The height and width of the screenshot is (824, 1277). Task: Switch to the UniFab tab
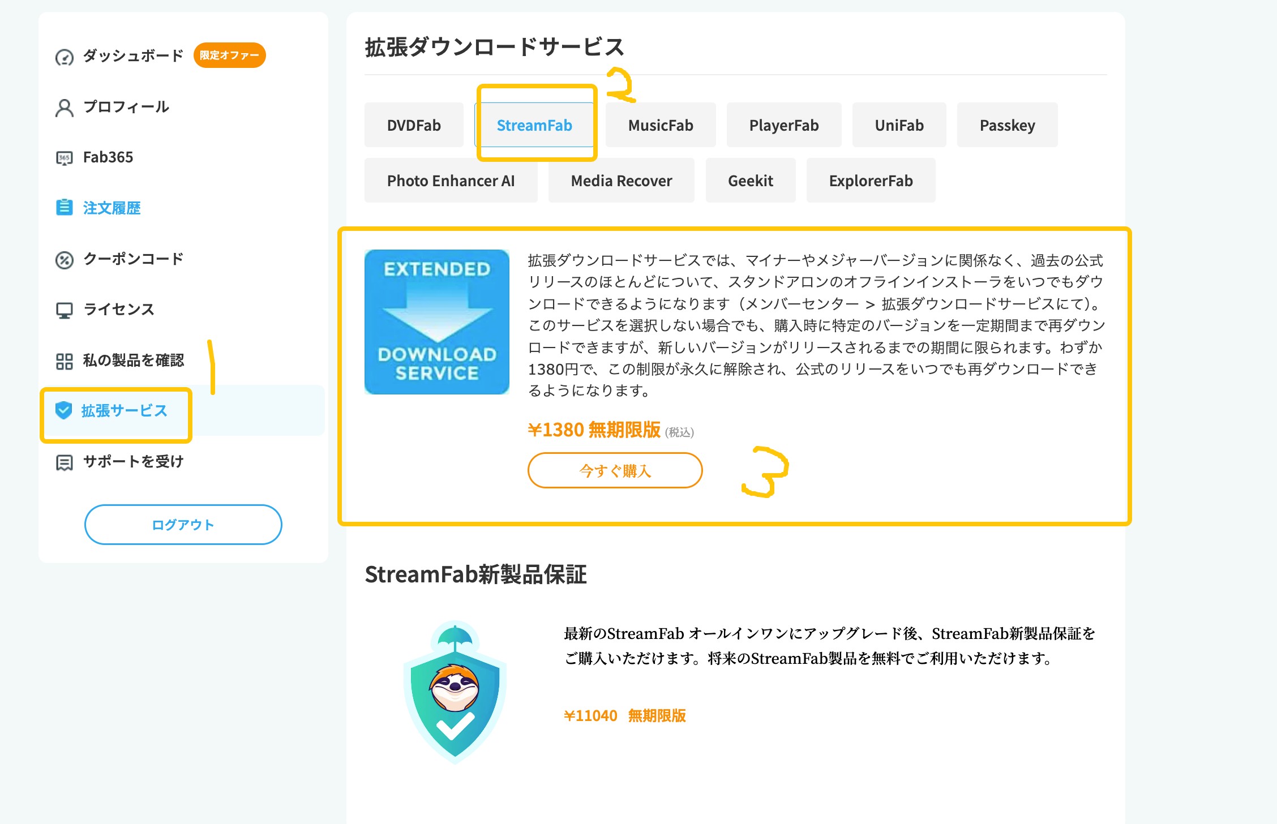click(899, 125)
